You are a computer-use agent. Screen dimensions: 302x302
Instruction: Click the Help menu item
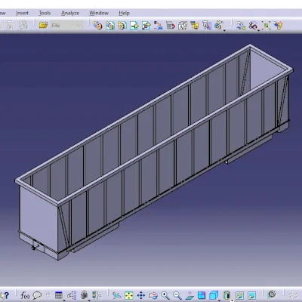click(124, 13)
